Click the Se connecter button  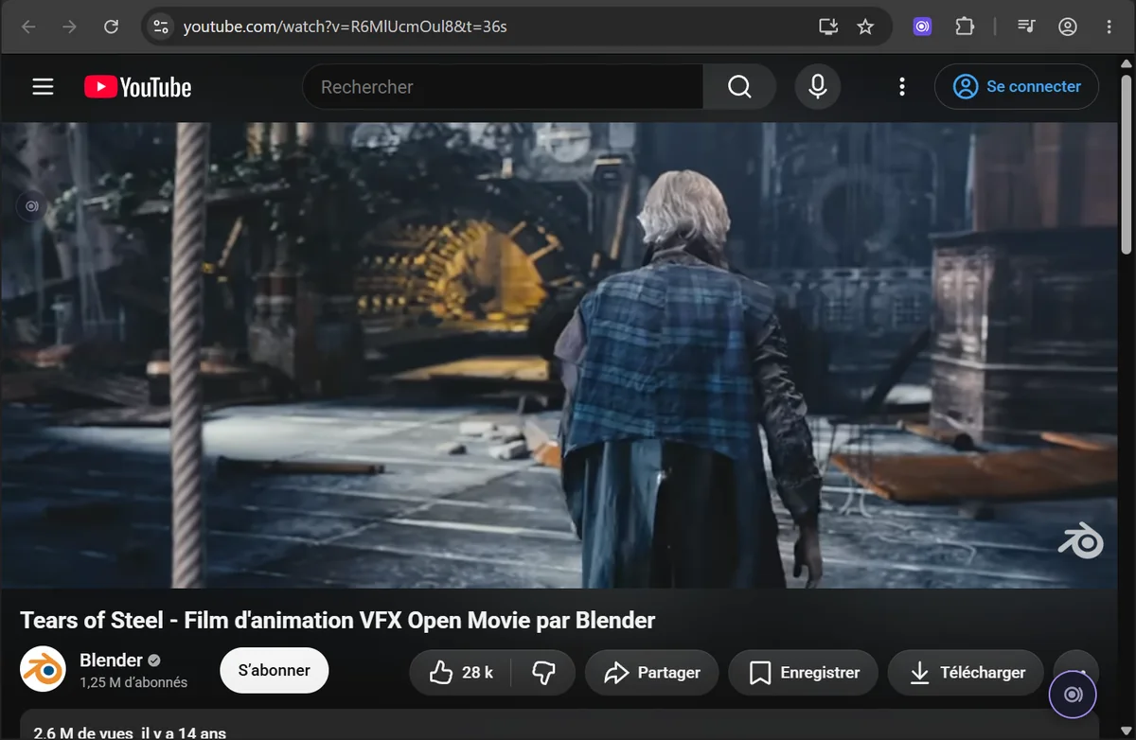pos(1017,87)
